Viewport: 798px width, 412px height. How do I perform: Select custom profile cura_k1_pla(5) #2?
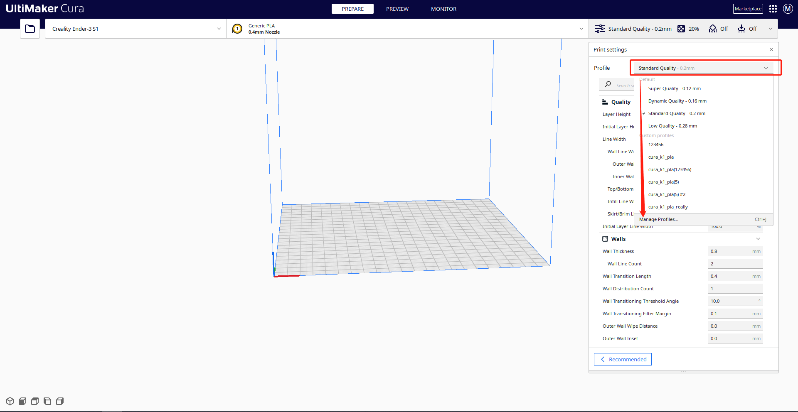pos(704,194)
